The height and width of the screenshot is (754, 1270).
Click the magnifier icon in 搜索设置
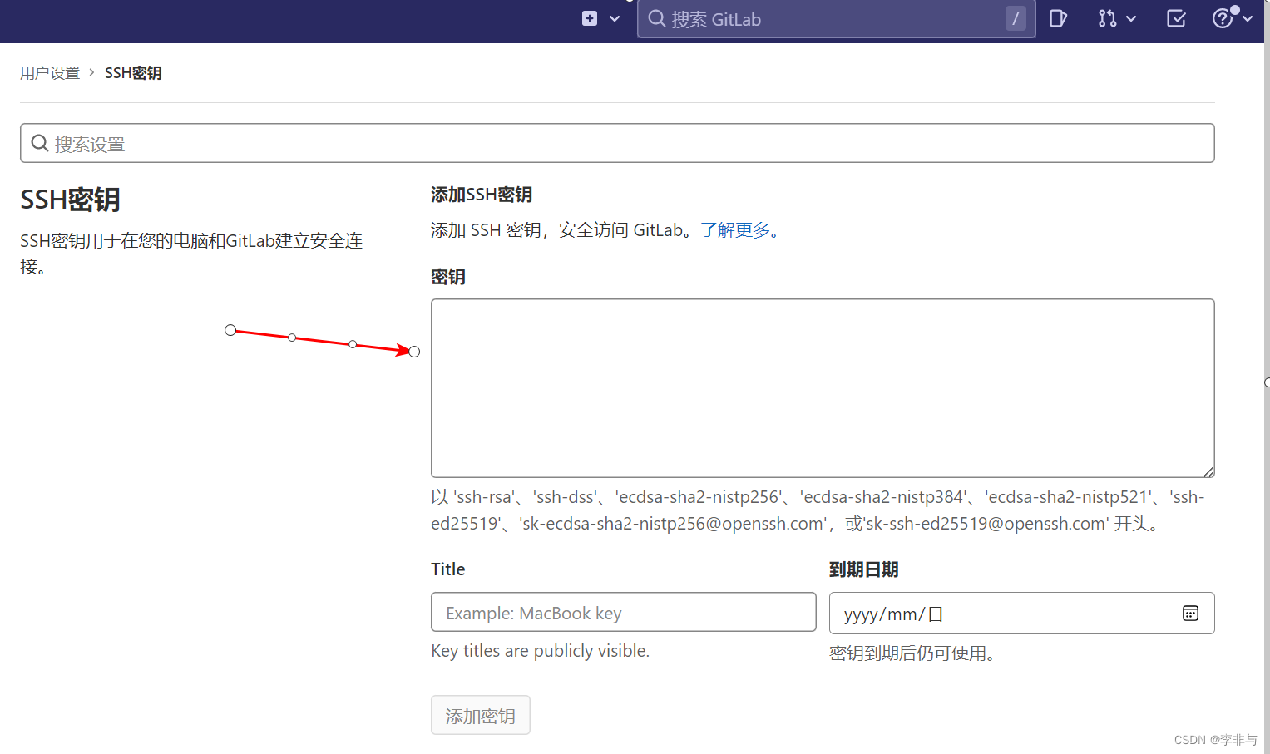[39, 143]
